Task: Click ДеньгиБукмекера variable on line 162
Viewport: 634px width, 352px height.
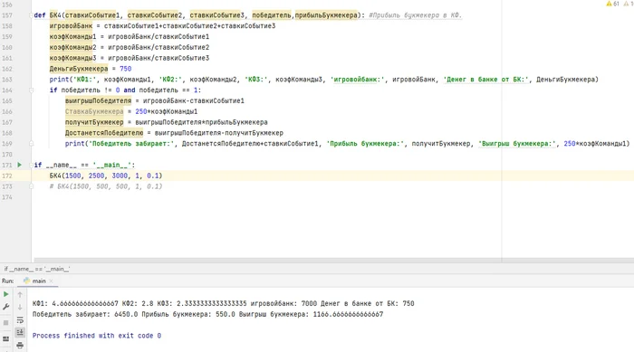Action: click(x=79, y=69)
